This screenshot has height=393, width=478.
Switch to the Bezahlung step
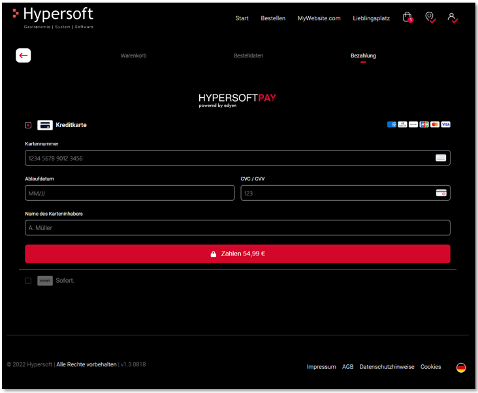coord(363,55)
